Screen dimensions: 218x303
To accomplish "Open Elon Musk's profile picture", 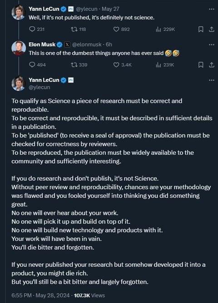I will click(19, 48).
